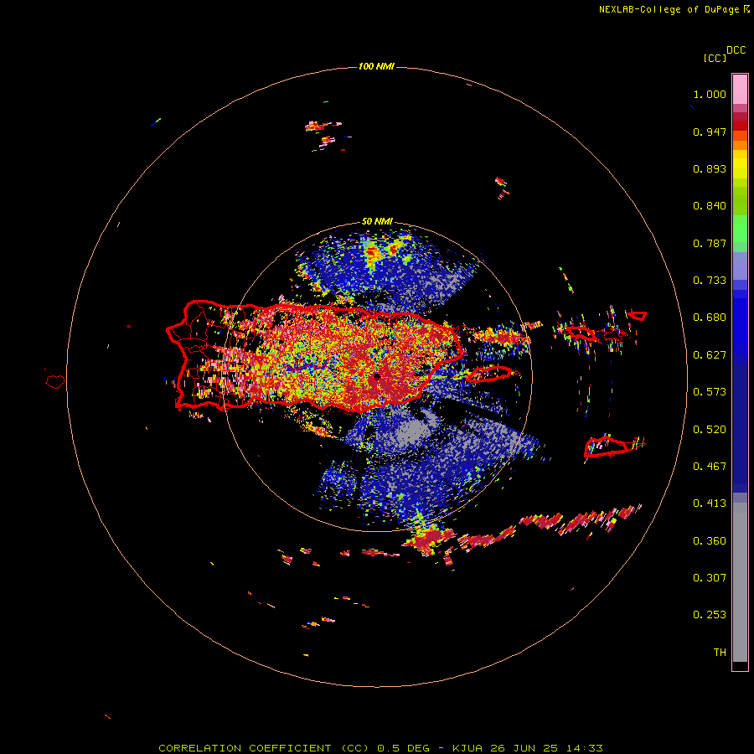Click the 0.627 legend value

710,355
